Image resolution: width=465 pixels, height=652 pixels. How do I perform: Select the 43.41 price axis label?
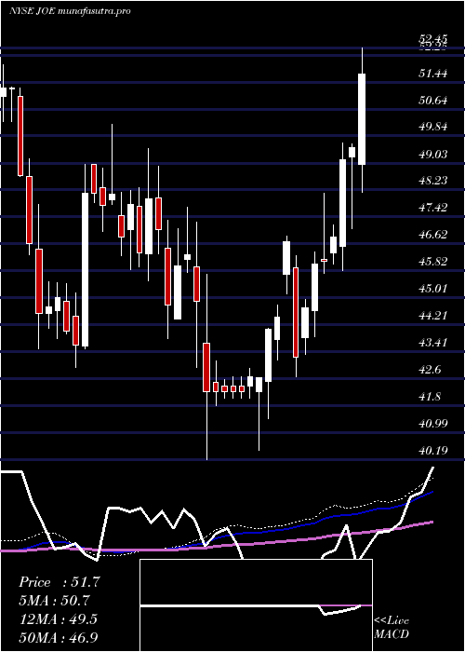[x=433, y=343]
